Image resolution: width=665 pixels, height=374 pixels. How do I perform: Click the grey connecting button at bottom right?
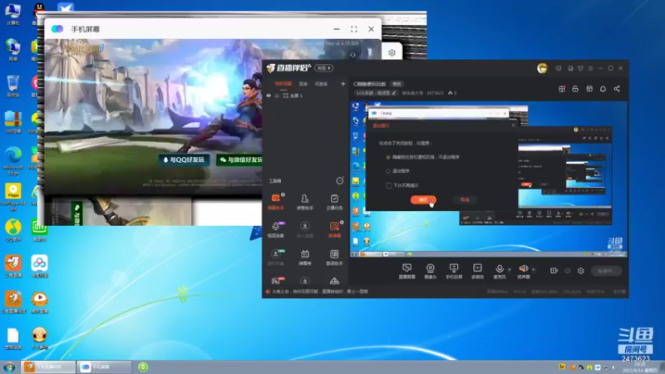click(607, 271)
